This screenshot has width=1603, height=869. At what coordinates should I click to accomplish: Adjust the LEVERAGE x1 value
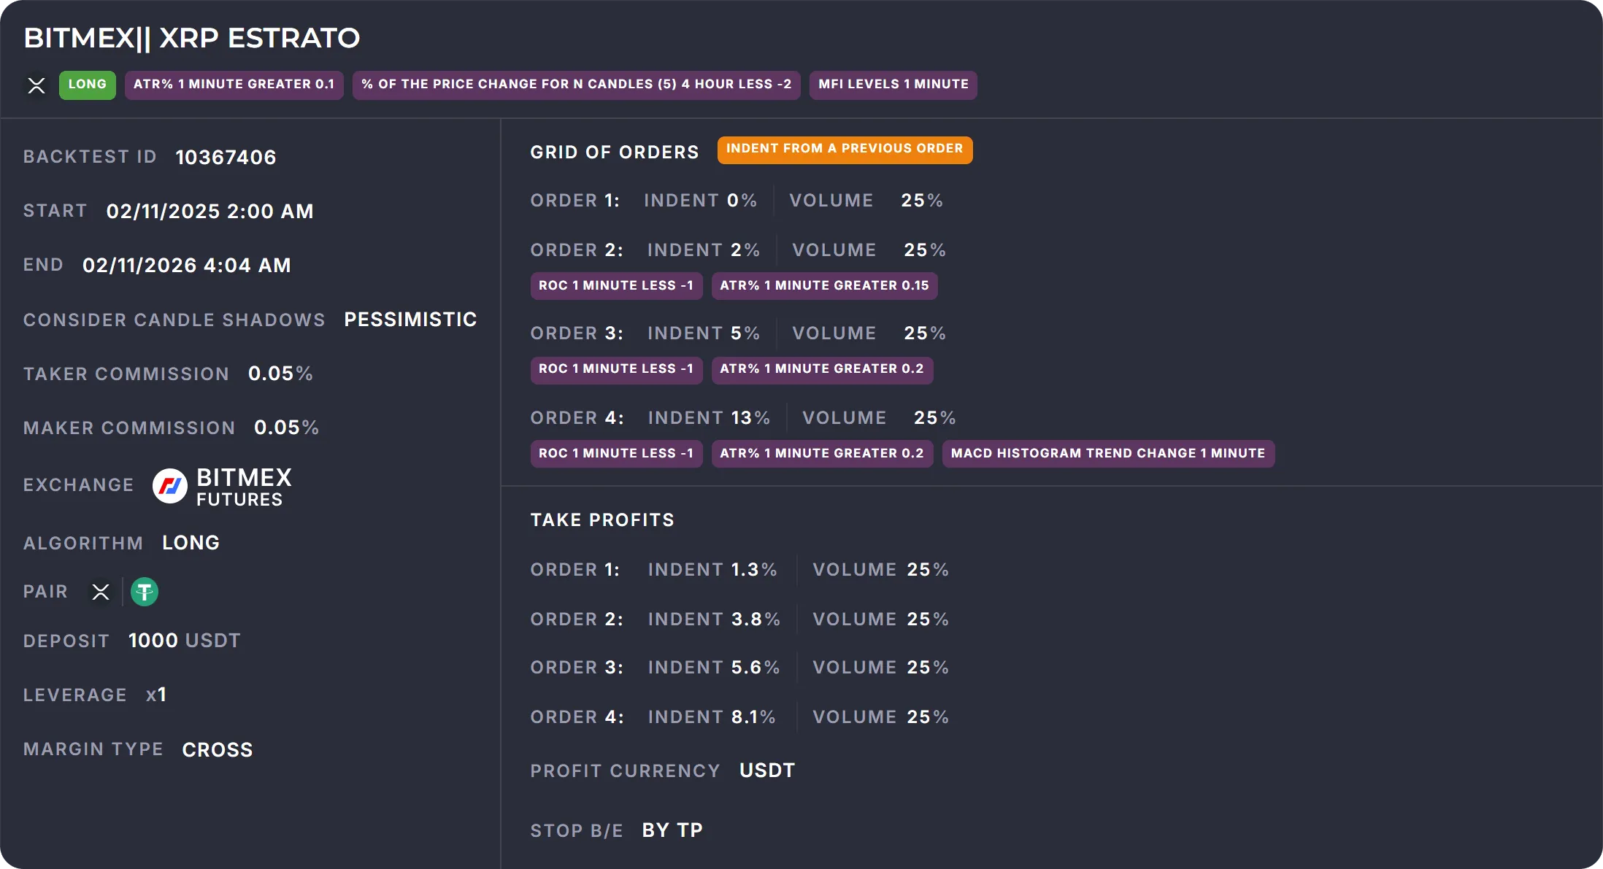pos(155,694)
